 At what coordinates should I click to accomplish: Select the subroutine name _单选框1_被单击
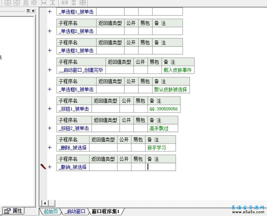[76, 12]
